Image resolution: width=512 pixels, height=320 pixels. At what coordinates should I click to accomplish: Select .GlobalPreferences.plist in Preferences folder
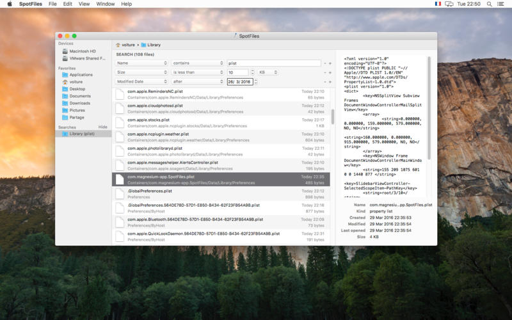pyautogui.click(x=221, y=194)
